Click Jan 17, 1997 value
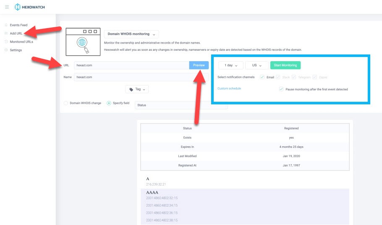This screenshot has height=225, width=382. [x=291, y=166]
